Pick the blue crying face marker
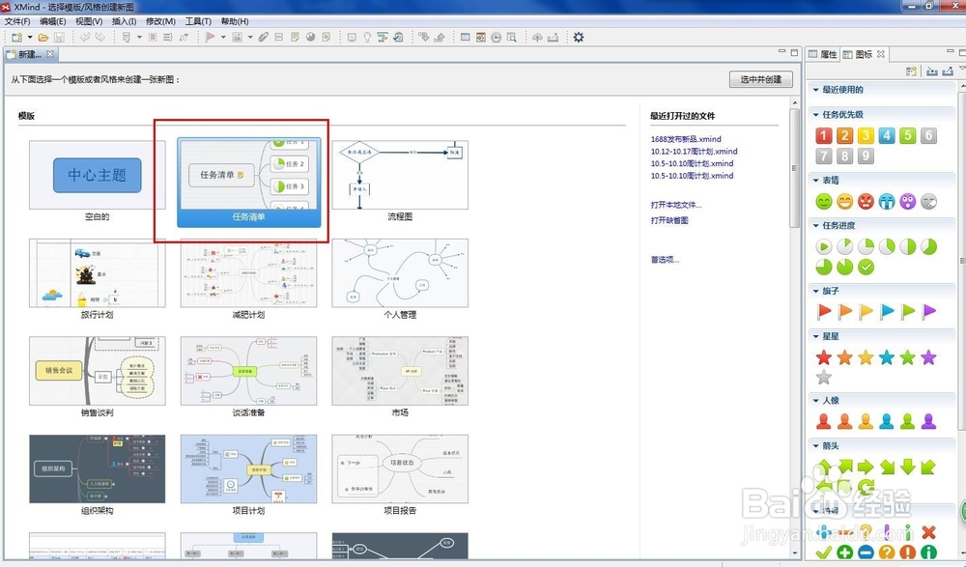The width and height of the screenshot is (966, 567). tap(887, 201)
